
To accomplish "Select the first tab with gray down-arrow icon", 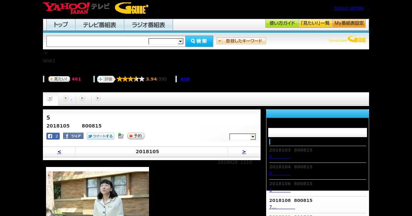I will (50, 99).
